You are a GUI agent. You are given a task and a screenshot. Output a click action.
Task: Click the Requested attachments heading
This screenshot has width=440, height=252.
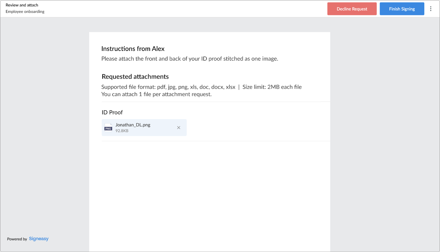point(135,76)
